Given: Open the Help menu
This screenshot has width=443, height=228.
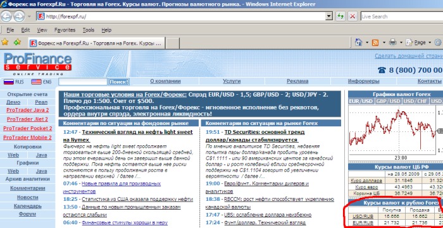Looking at the screenshot, I should tap(106, 30).
